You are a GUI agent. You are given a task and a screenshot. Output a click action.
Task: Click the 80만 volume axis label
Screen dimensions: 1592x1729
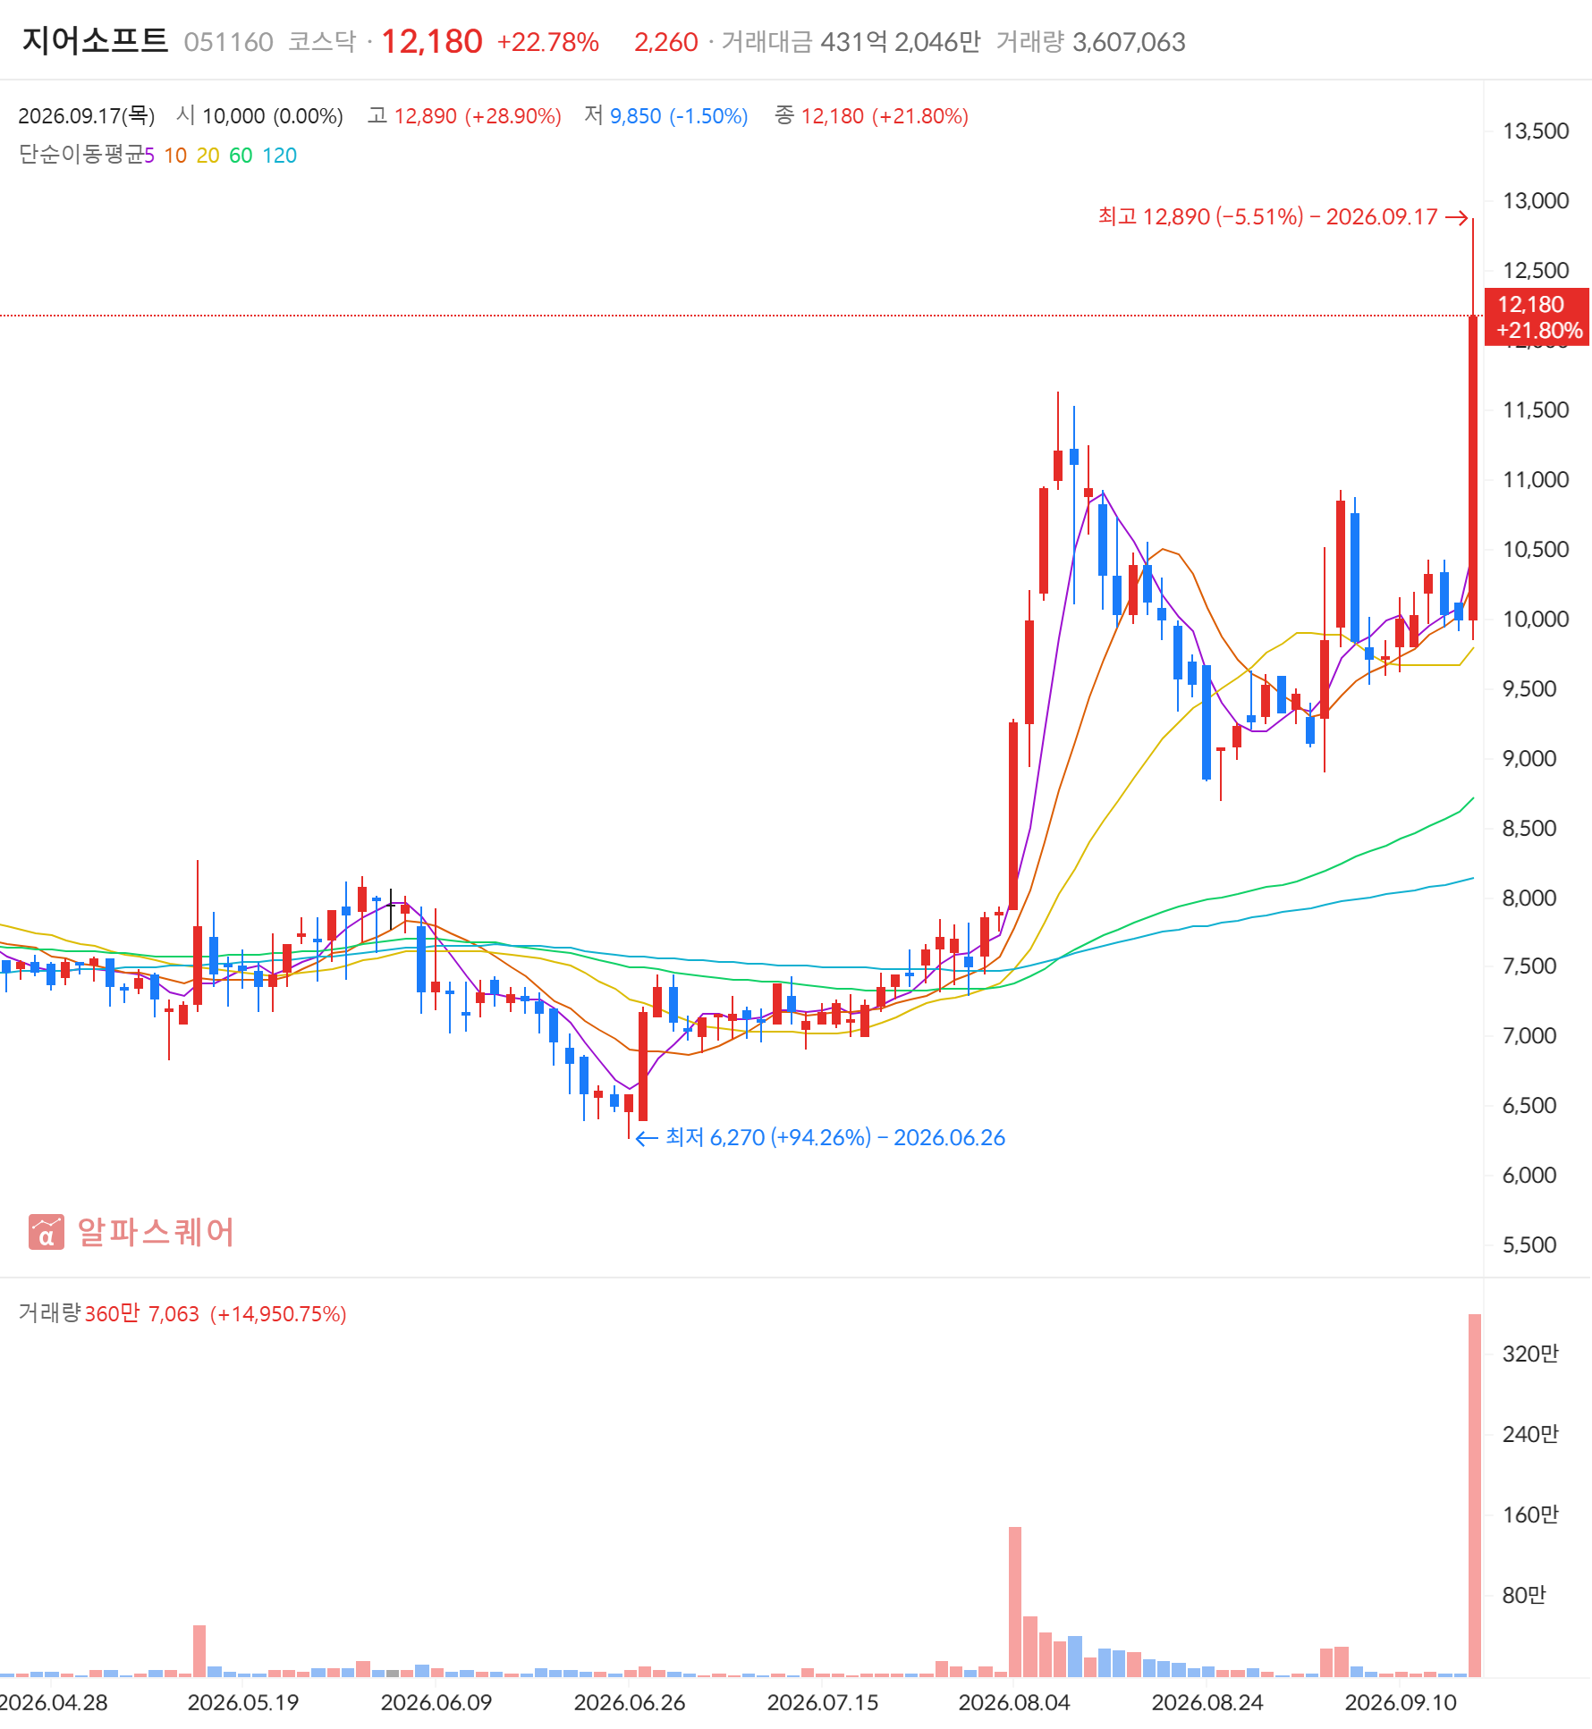[x=1524, y=1595]
